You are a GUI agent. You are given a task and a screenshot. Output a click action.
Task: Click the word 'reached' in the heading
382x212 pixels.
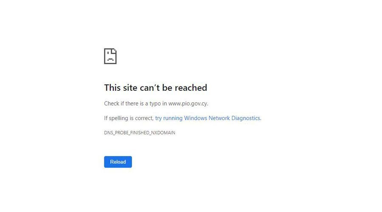(x=191, y=88)
